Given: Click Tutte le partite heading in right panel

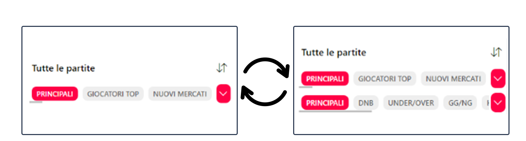Looking at the screenshot, I should tap(334, 53).
